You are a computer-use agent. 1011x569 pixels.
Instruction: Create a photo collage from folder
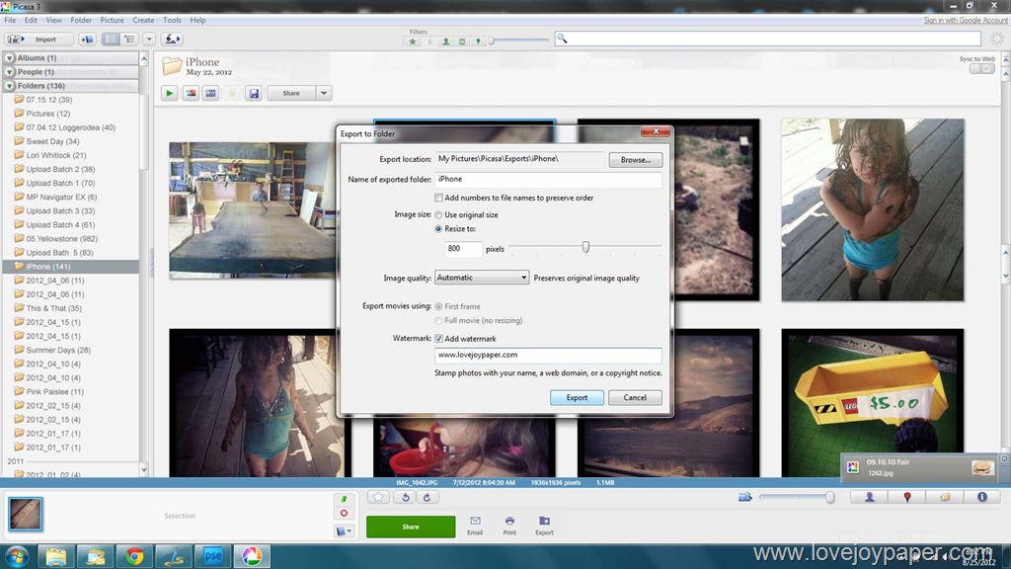tap(191, 93)
